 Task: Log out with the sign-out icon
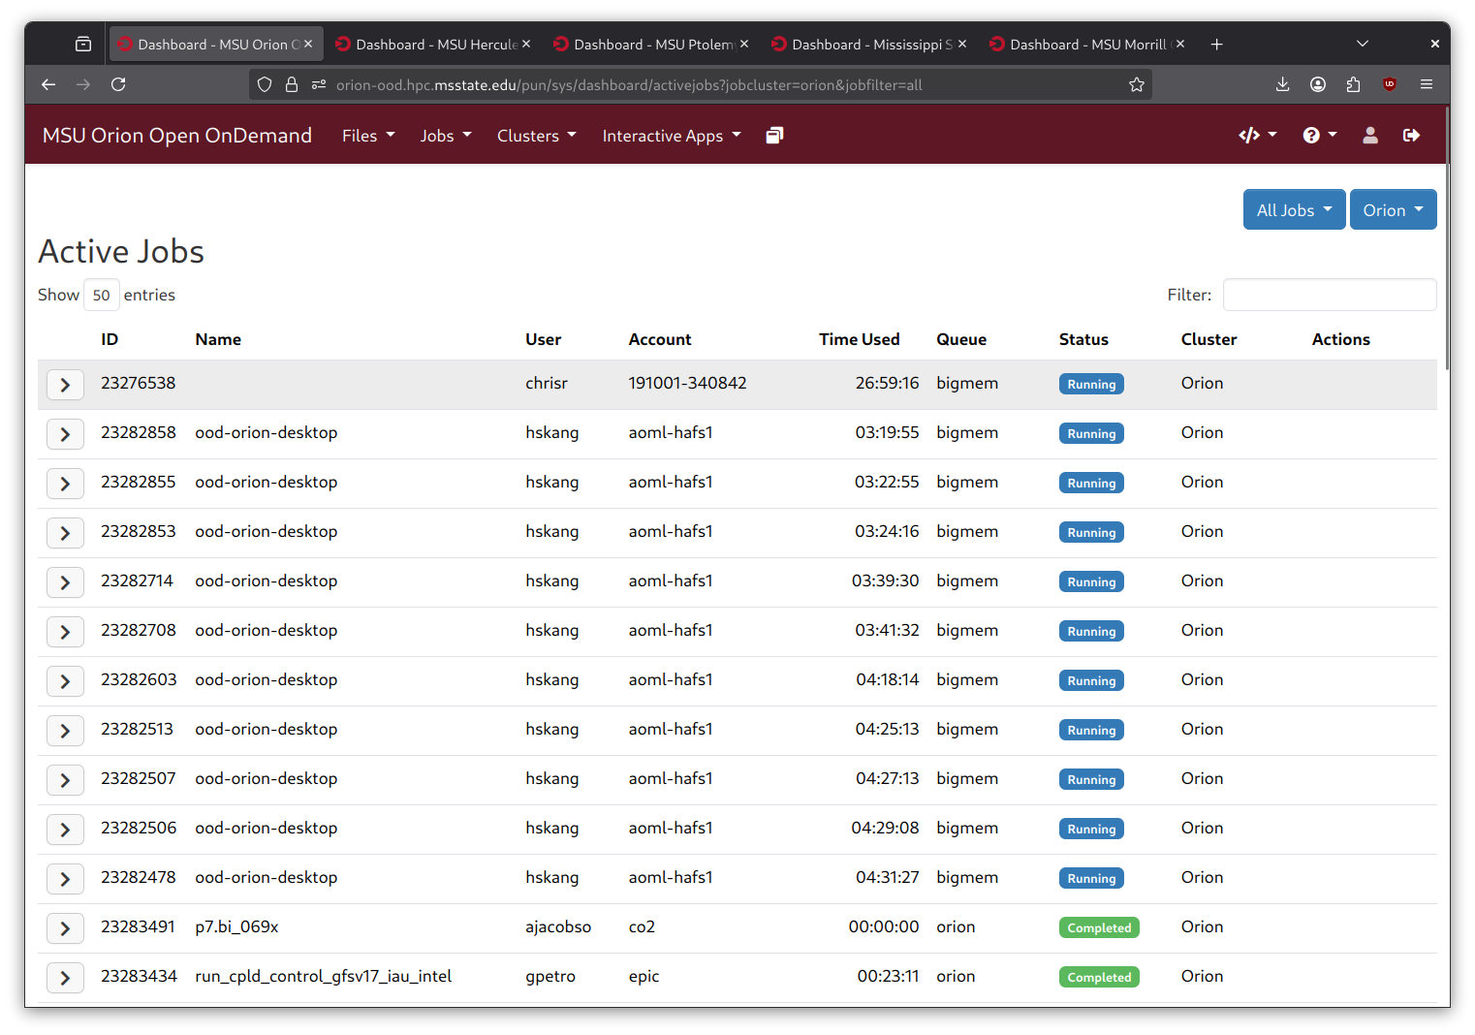[x=1411, y=136]
